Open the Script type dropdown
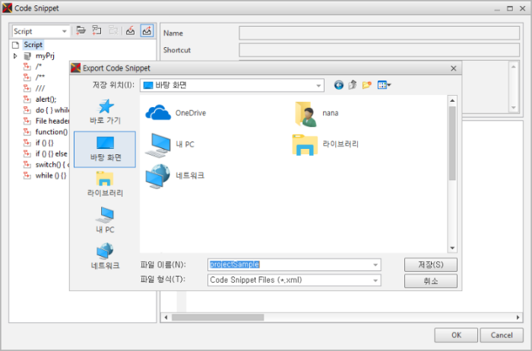 (41, 32)
